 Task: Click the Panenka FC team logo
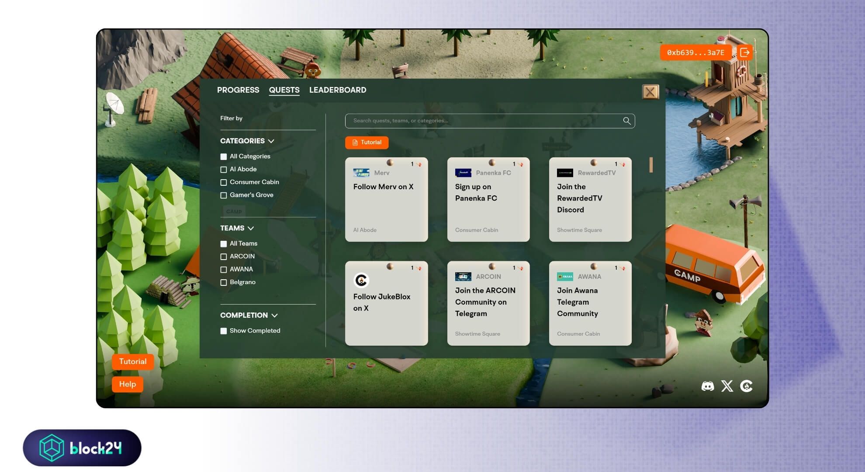[x=463, y=173]
